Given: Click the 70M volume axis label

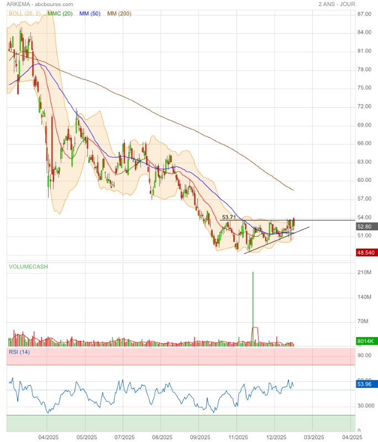Looking at the screenshot, I should [x=363, y=322].
